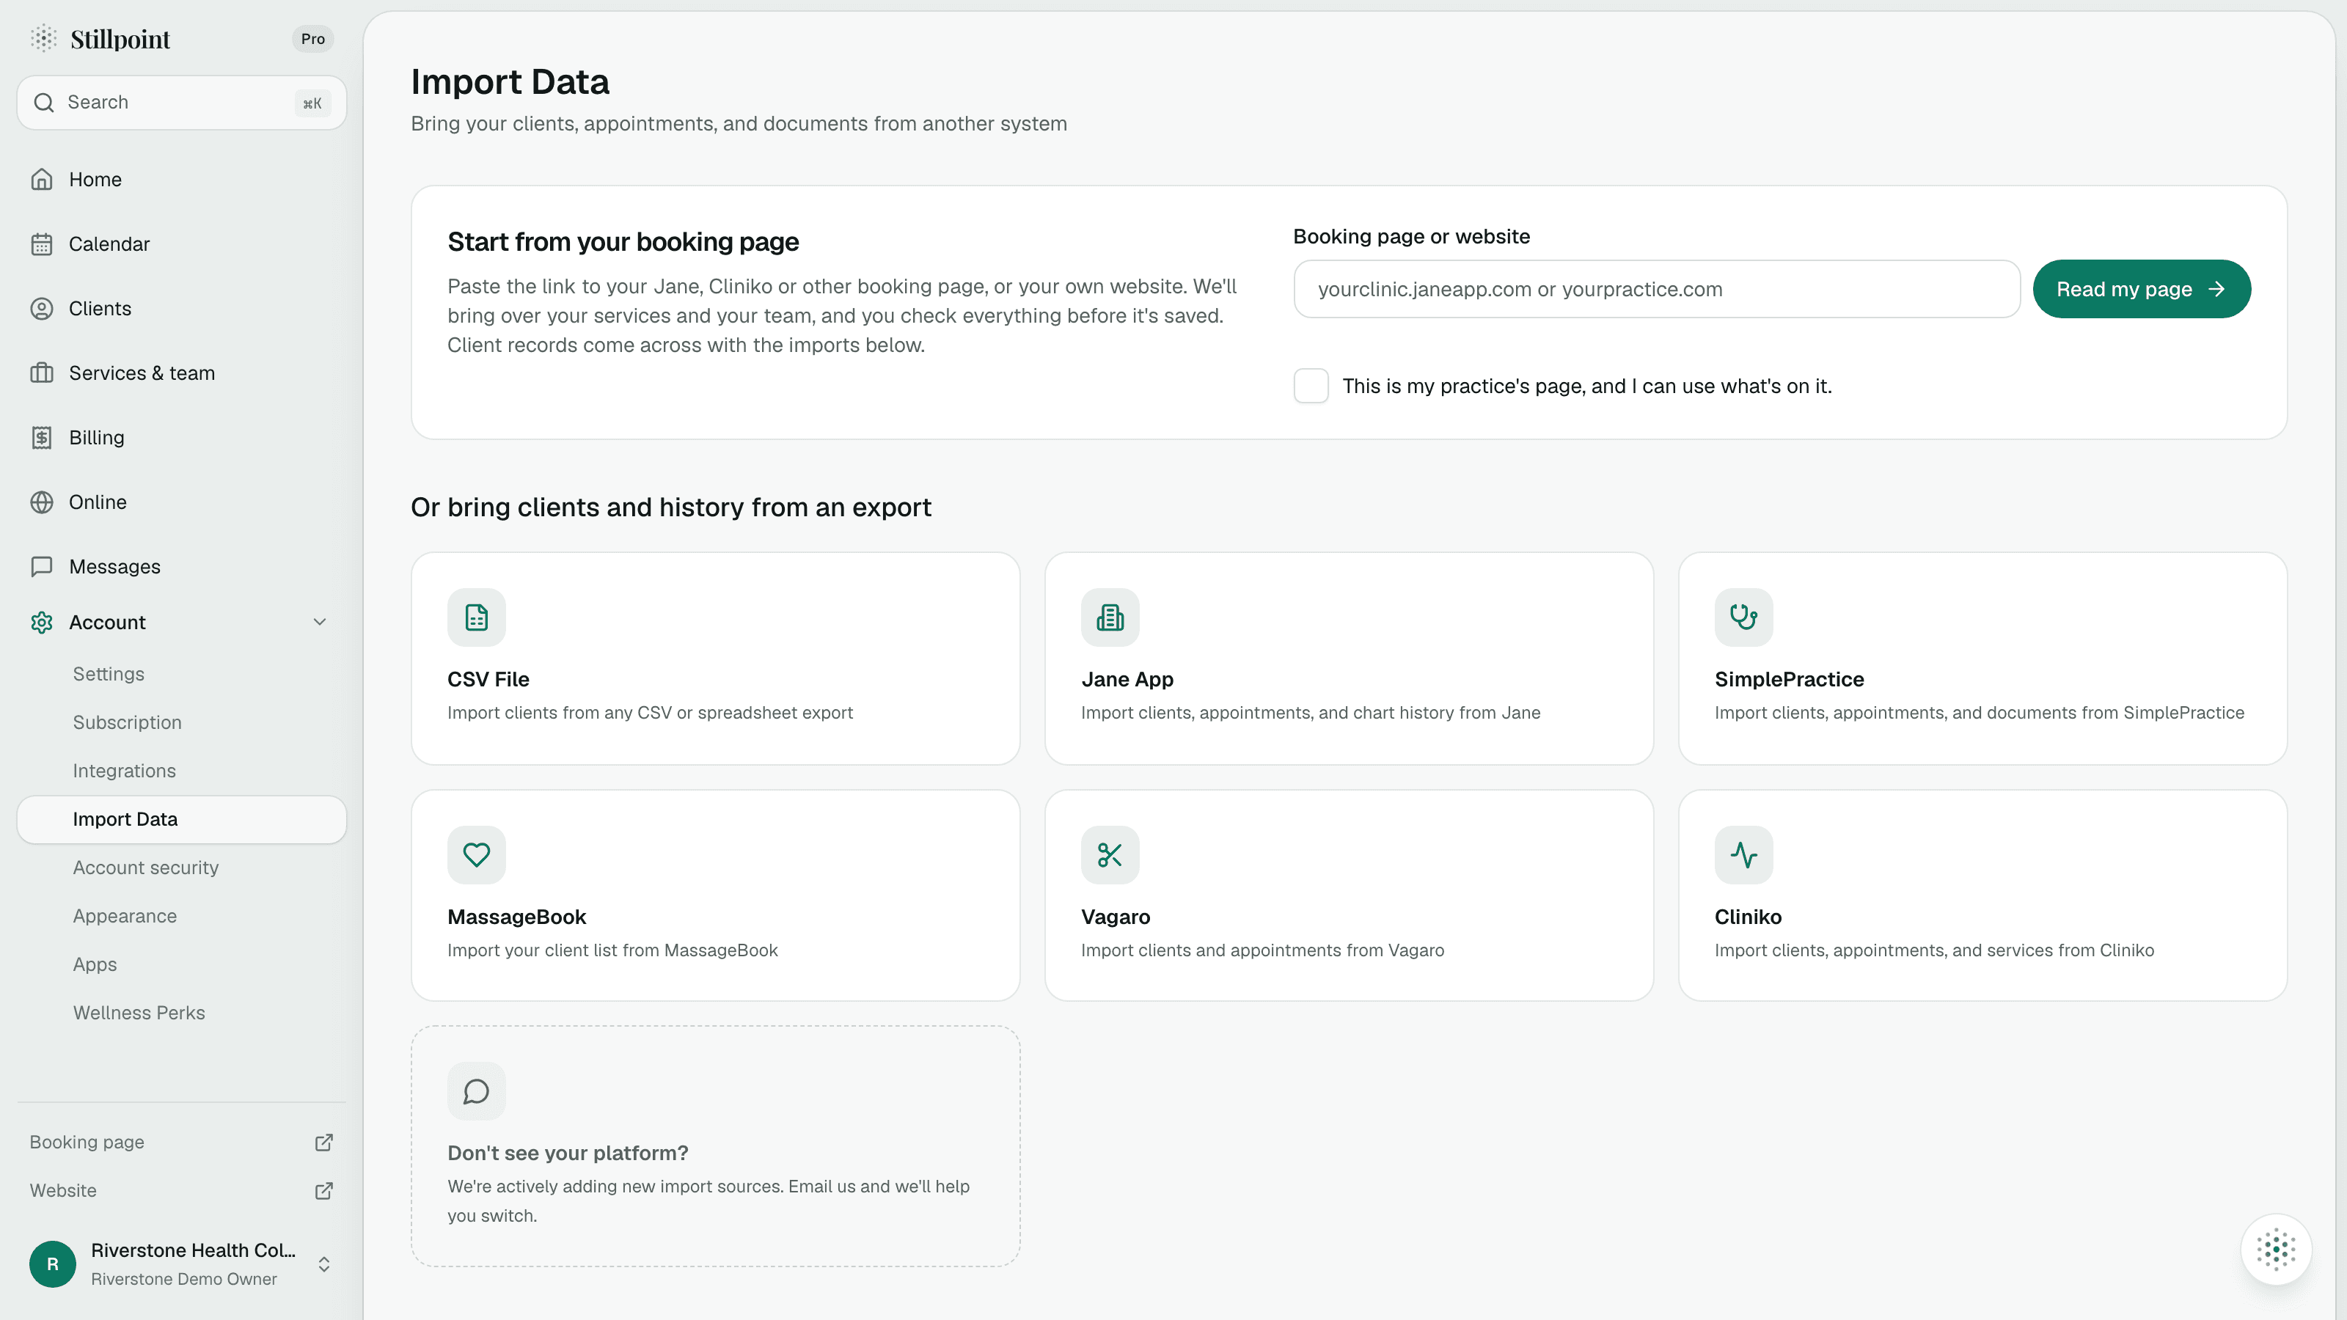
Task: Click the Billing receipt icon
Action: 42,439
